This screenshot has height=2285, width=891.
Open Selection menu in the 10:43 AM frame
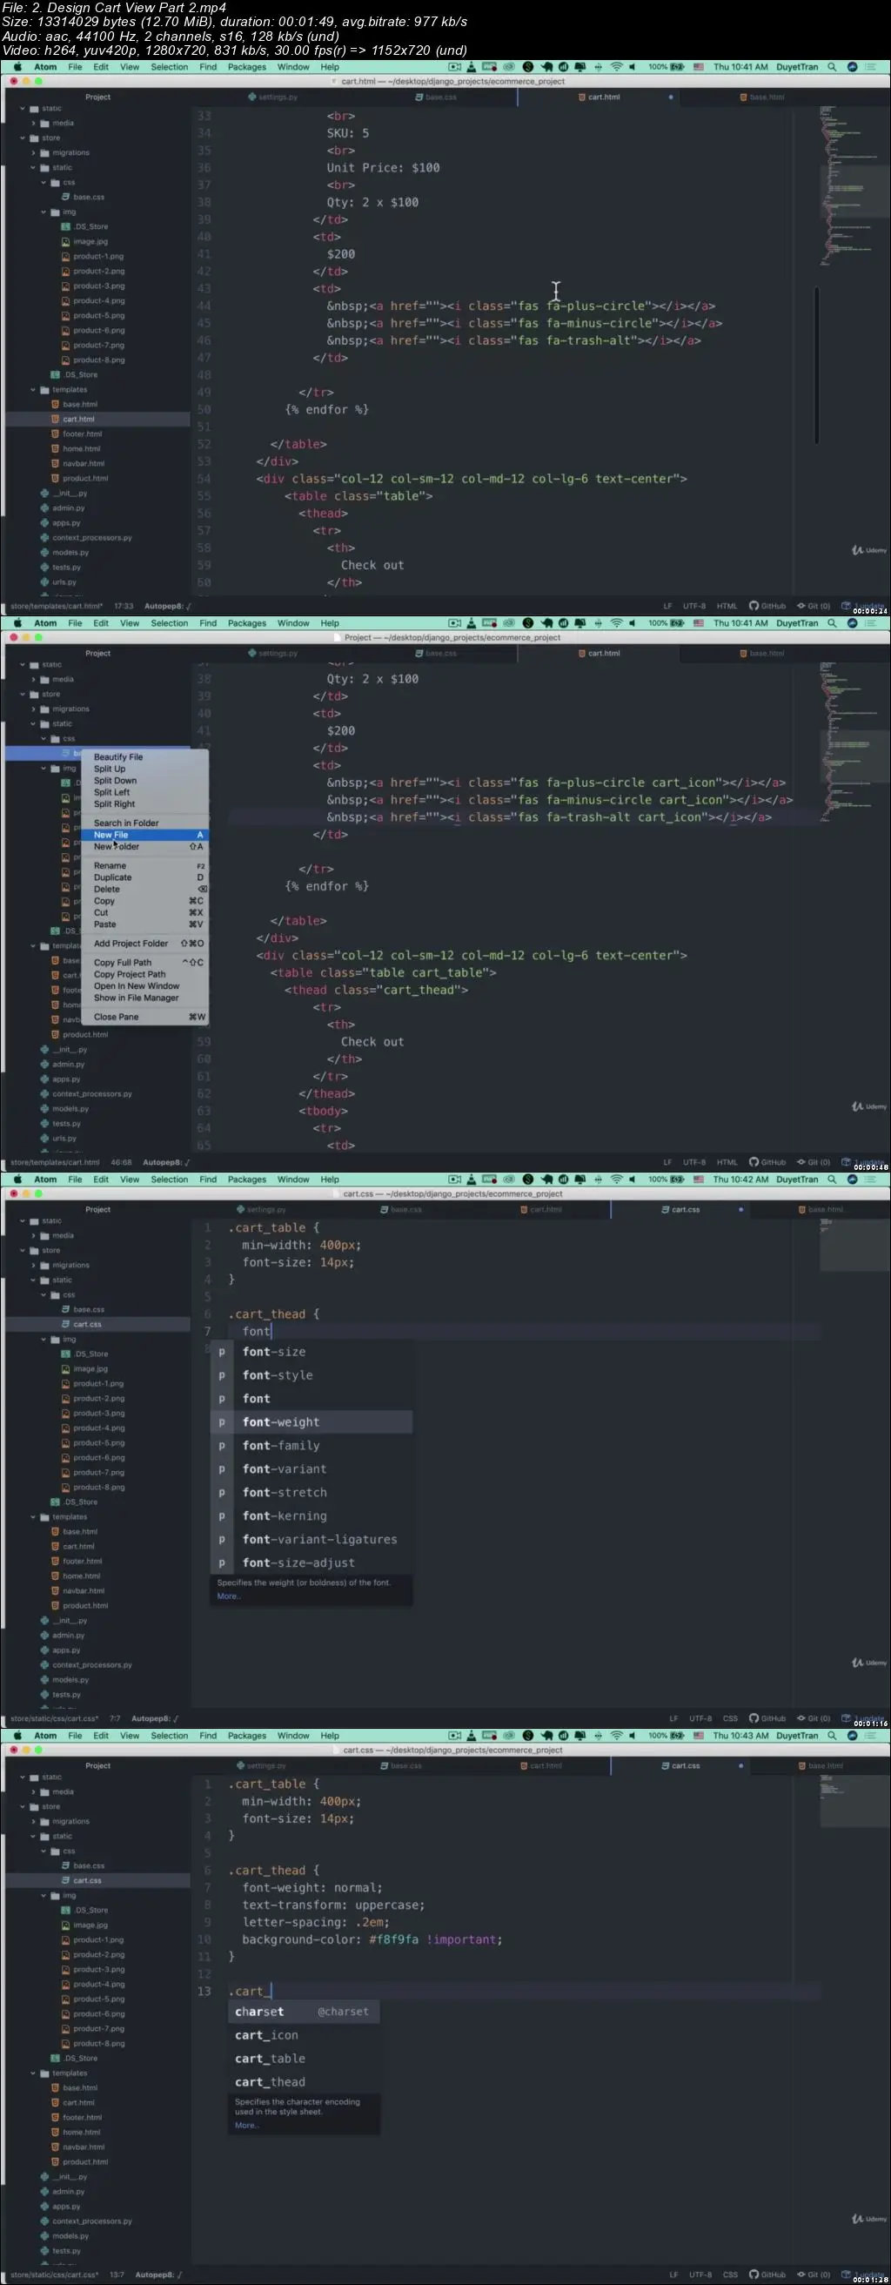(170, 1735)
